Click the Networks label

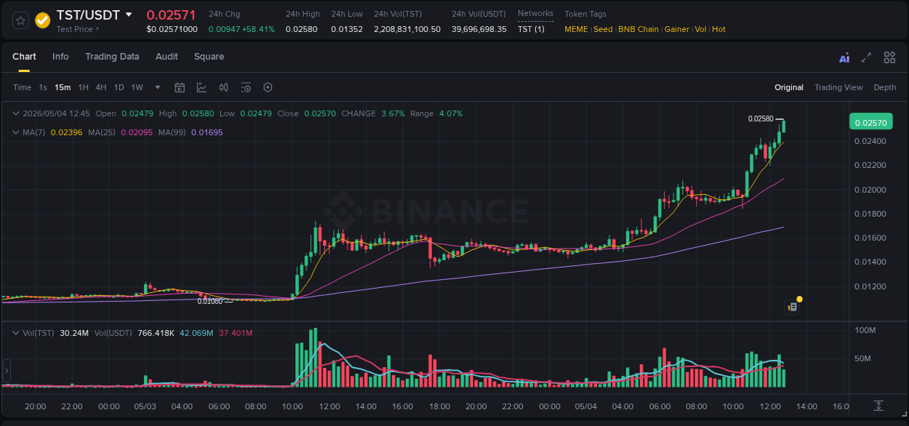coord(535,14)
